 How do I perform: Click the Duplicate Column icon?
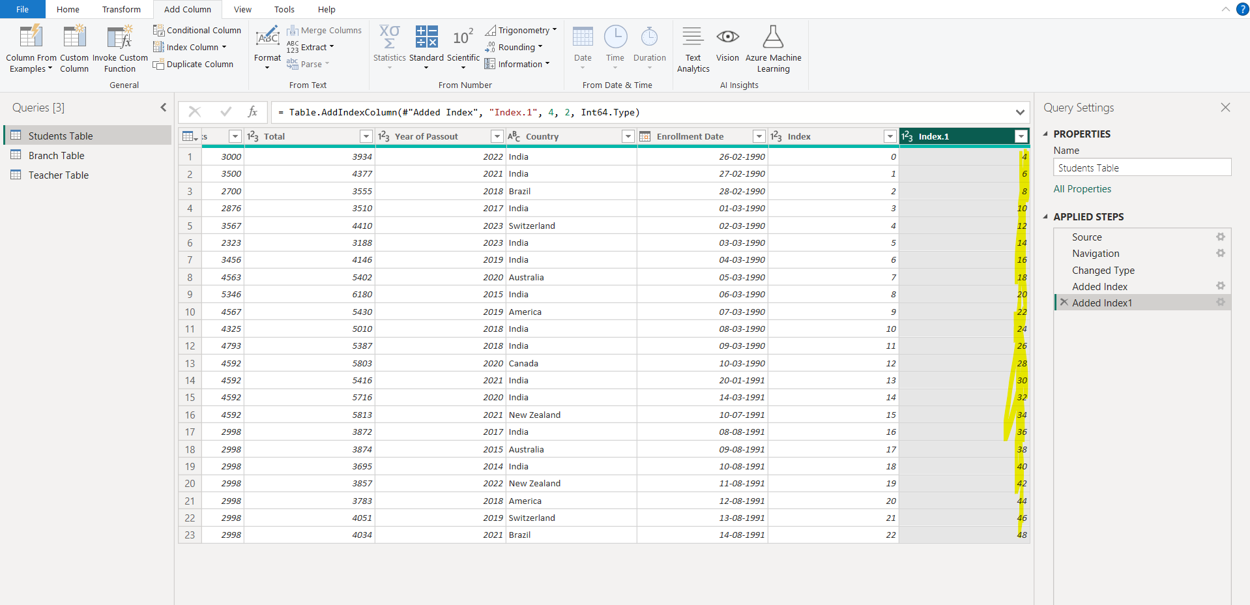(160, 64)
